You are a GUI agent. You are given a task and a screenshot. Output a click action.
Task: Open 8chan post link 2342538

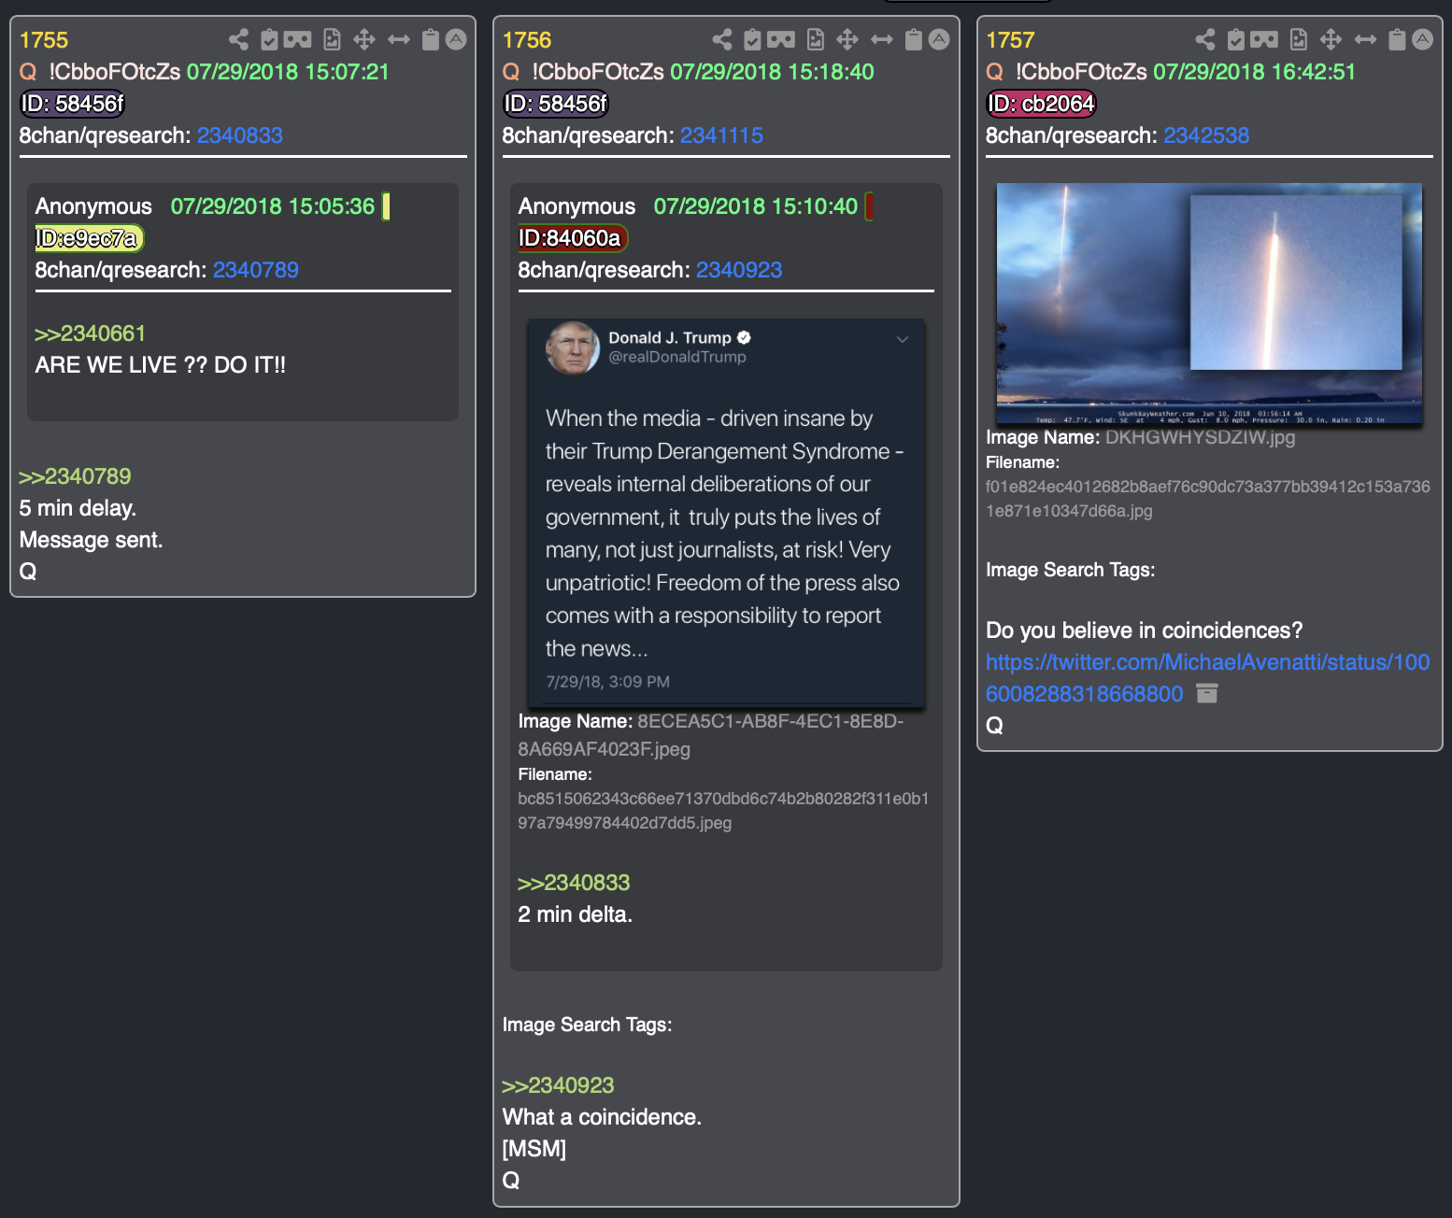point(1206,135)
